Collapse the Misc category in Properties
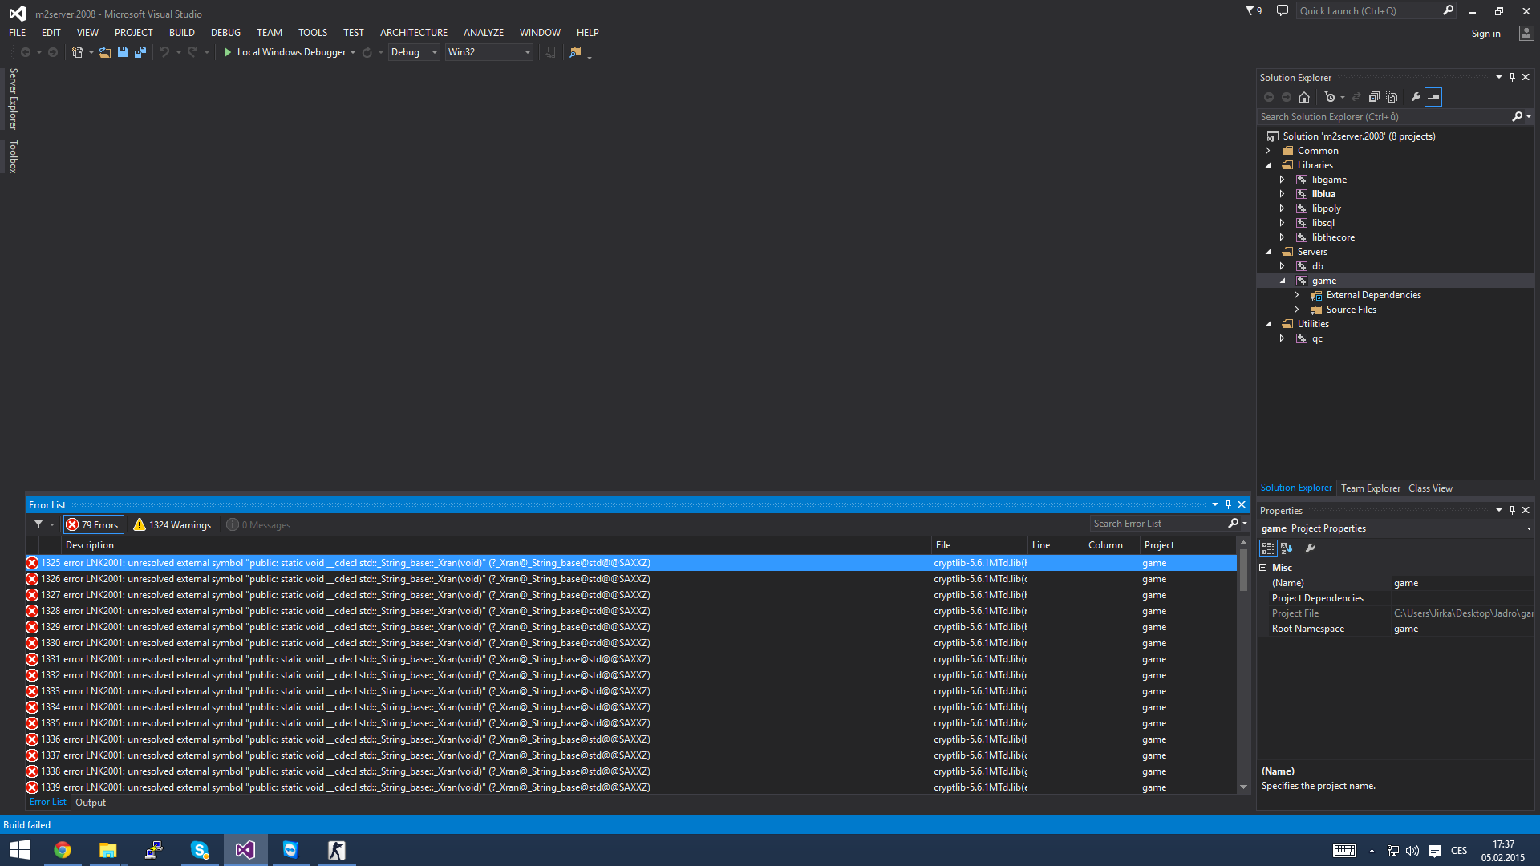The height and width of the screenshot is (866, 1540). (x=1263, y=568)
